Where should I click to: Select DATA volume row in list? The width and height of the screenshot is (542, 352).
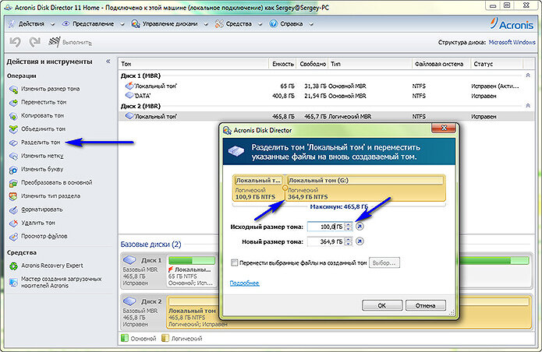(x=324, y=96)
